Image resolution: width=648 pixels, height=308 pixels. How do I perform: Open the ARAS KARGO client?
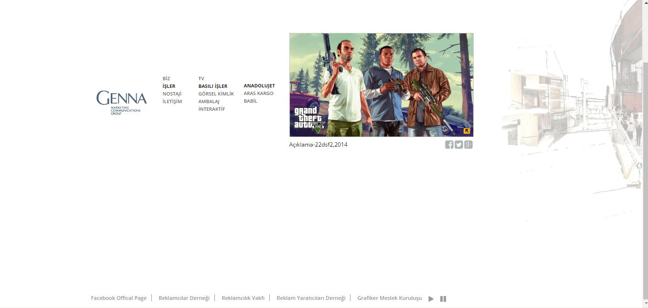(258, 94)
